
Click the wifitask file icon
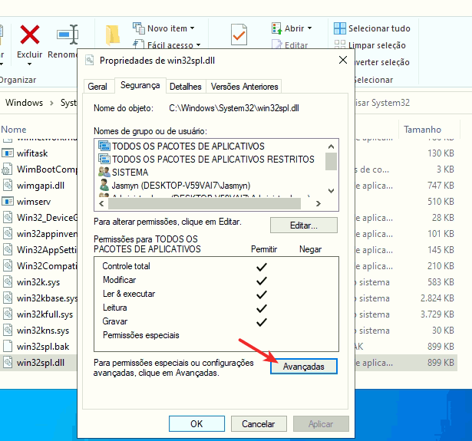tap(8, 153)
